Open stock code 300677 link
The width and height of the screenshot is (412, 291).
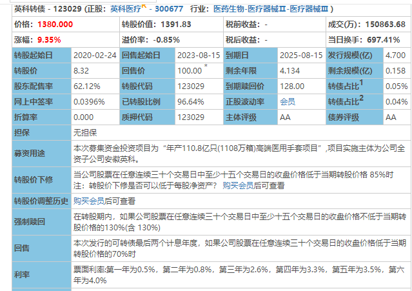[169, 9]
